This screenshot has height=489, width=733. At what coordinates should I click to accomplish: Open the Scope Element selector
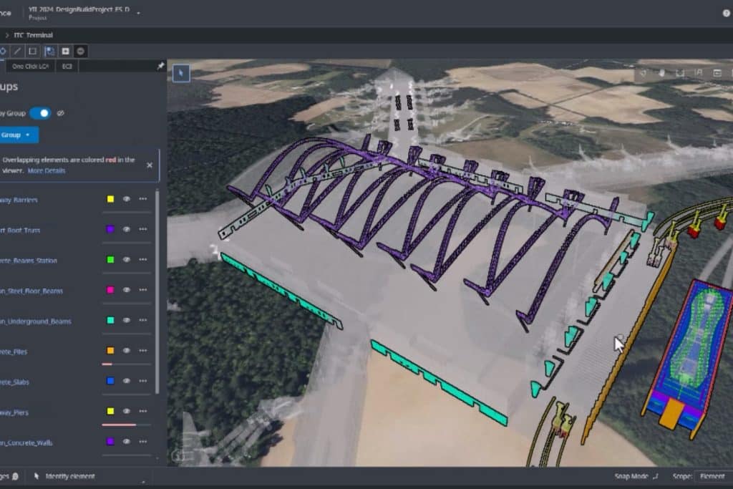point(712,476)
